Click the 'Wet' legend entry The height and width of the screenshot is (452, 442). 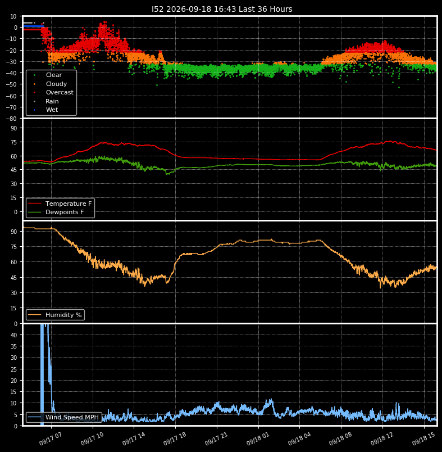coord(52,110)
